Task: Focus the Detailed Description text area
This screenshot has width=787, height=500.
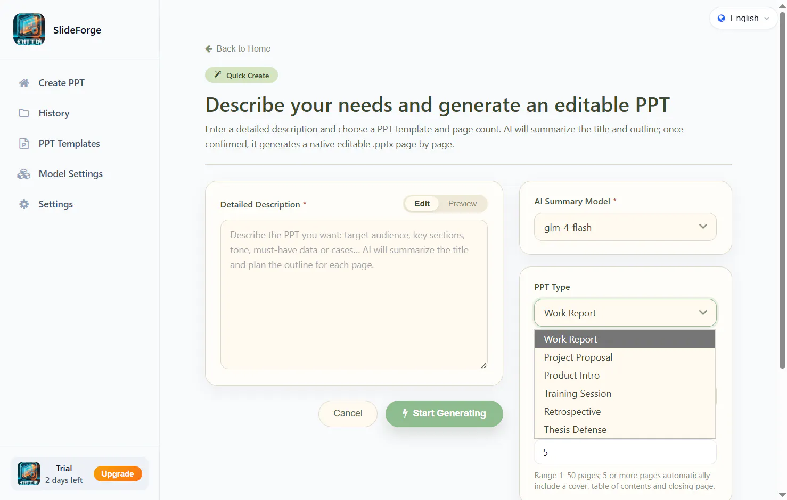Action: coord(354,294)
